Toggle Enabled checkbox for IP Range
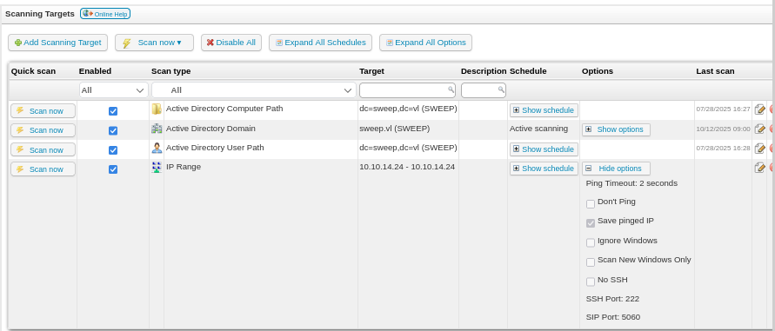This screenshot has height=331, width=775. point(113,169)
